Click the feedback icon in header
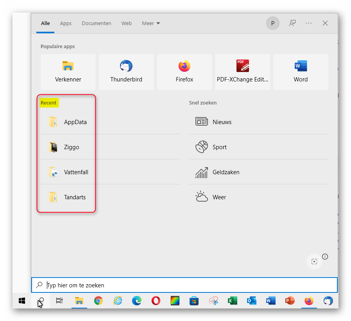Viewport: 351px width, 321px height. [x=292, y=23]
